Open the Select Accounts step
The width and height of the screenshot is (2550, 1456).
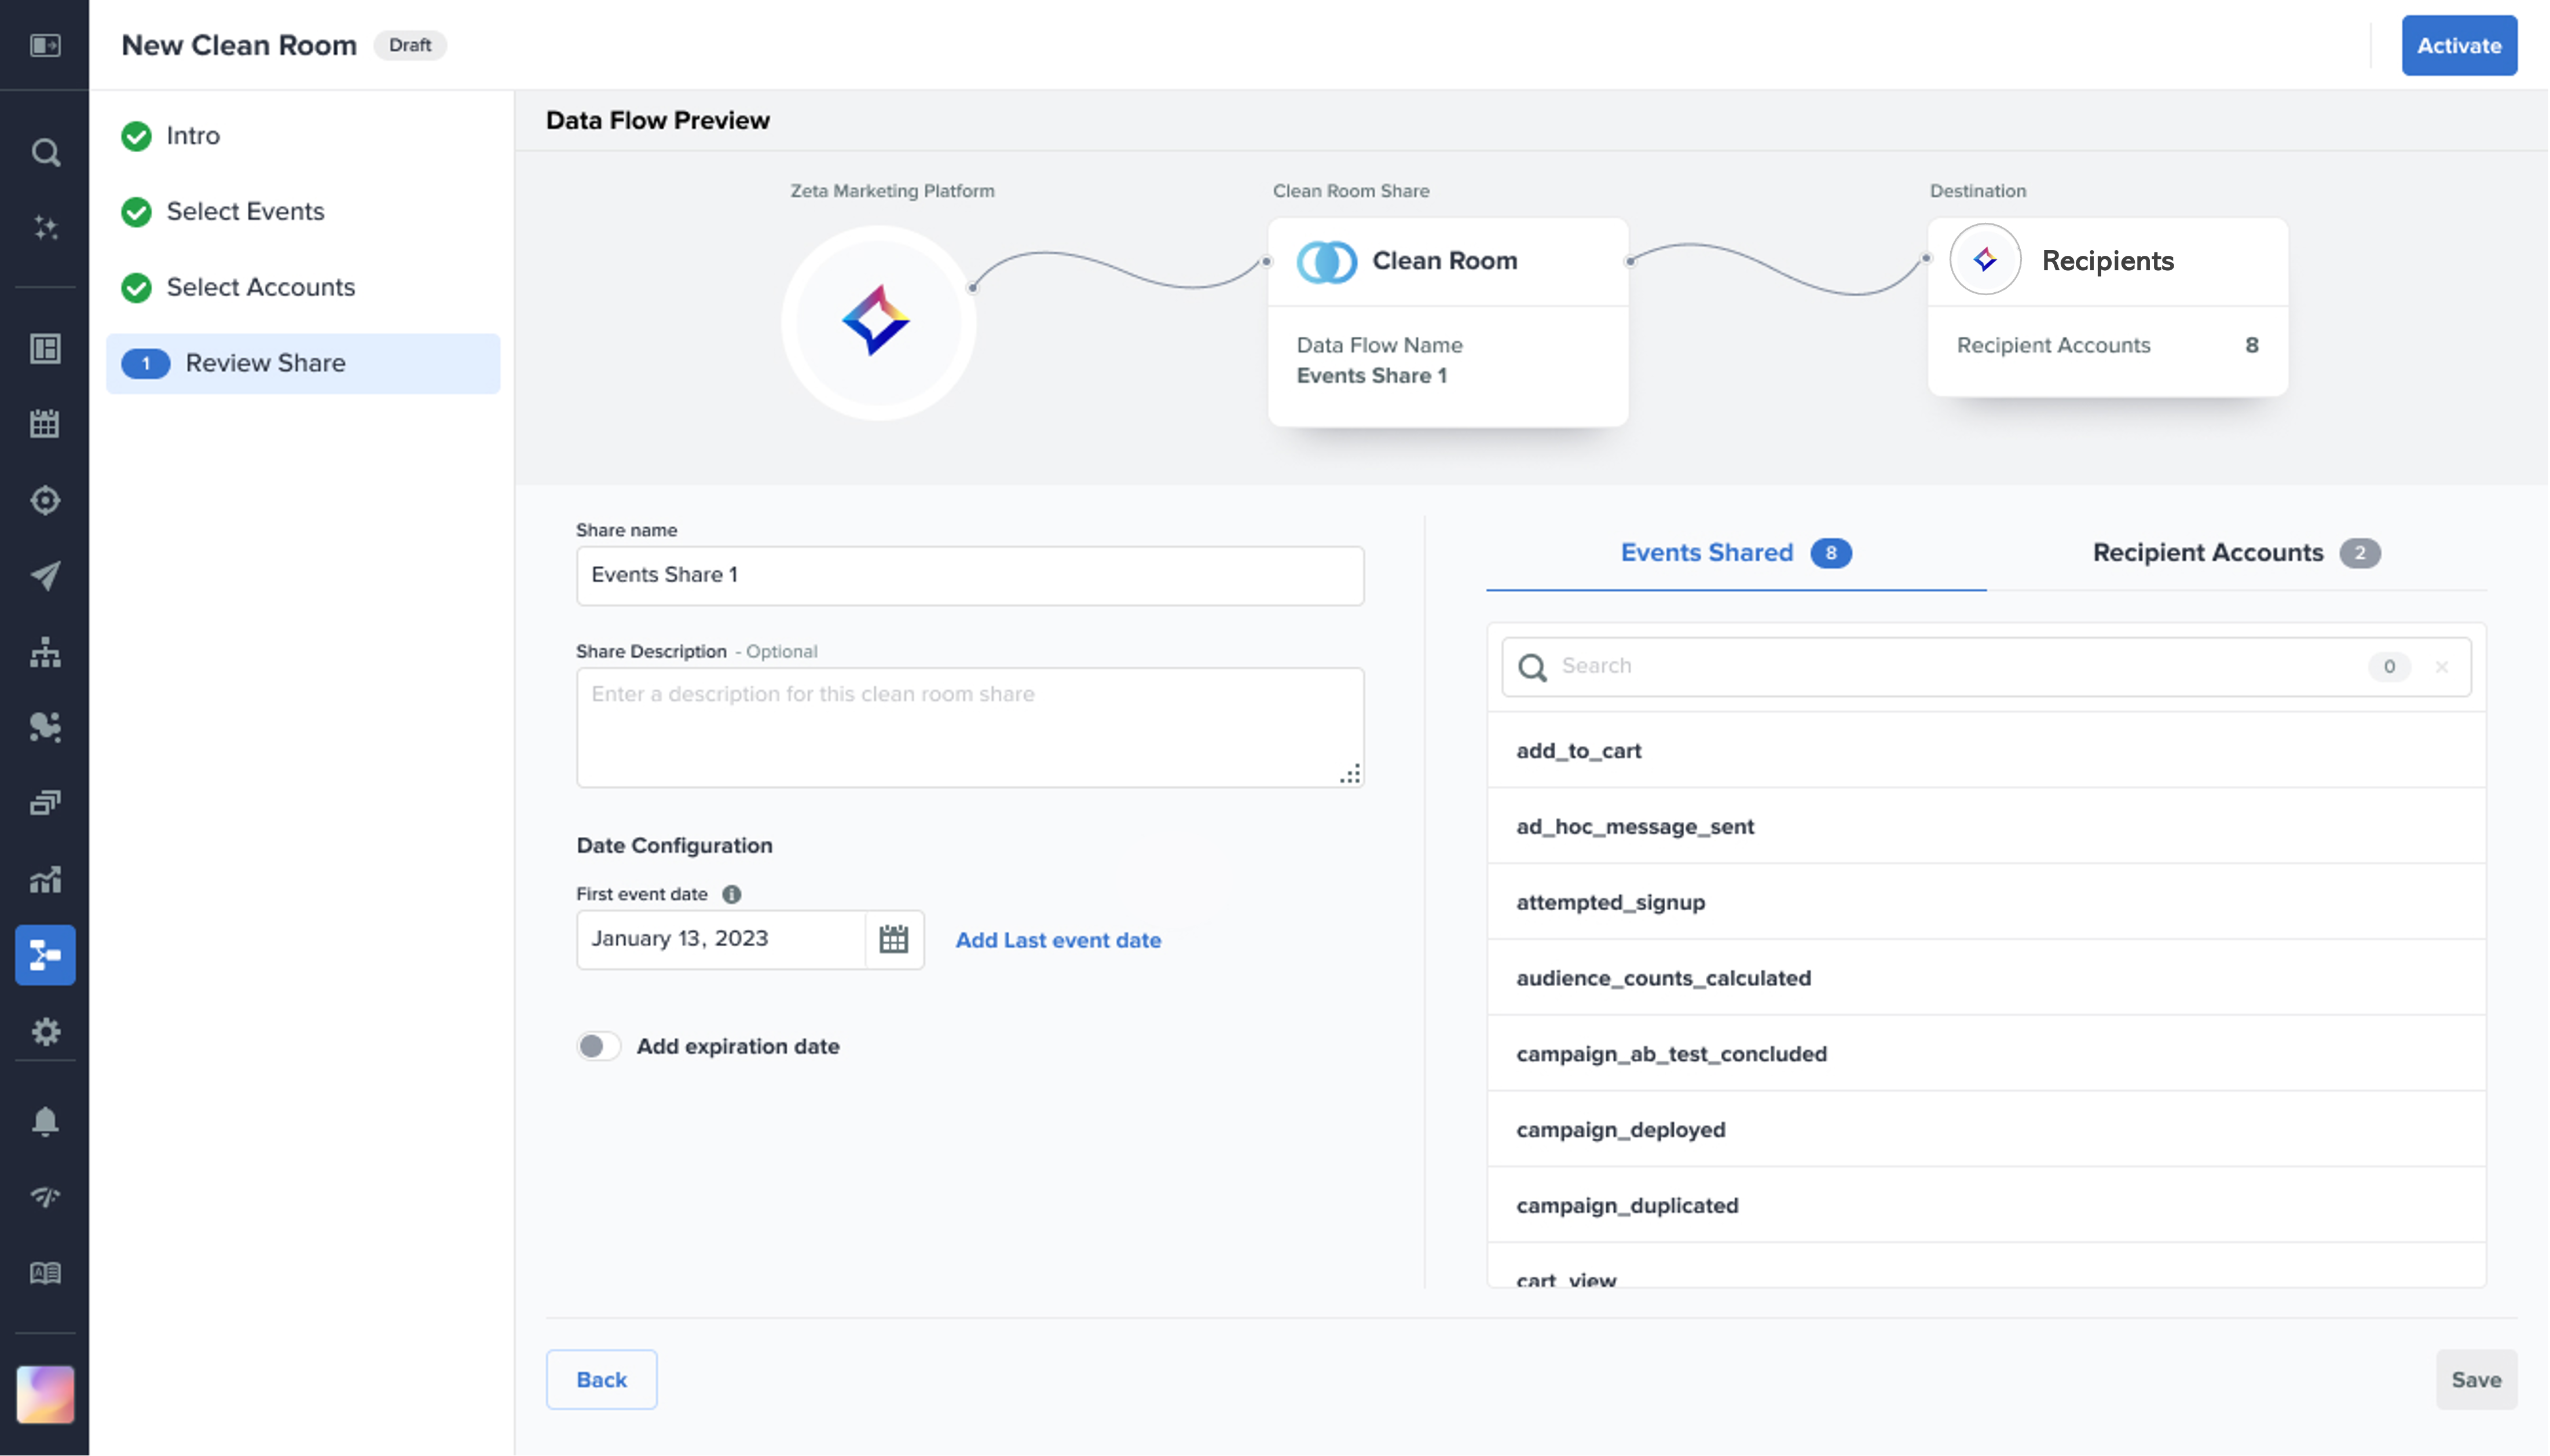coord(260,287)
